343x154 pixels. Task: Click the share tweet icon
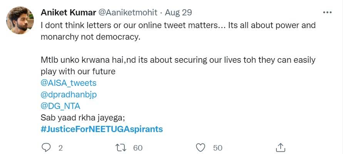pyautogui.click(x=281, y=147)
